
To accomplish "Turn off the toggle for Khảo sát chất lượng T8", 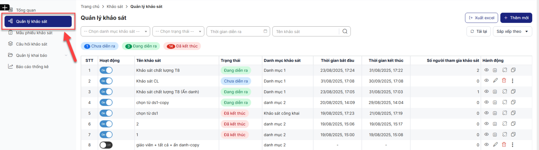I will [x=106, y=70].
